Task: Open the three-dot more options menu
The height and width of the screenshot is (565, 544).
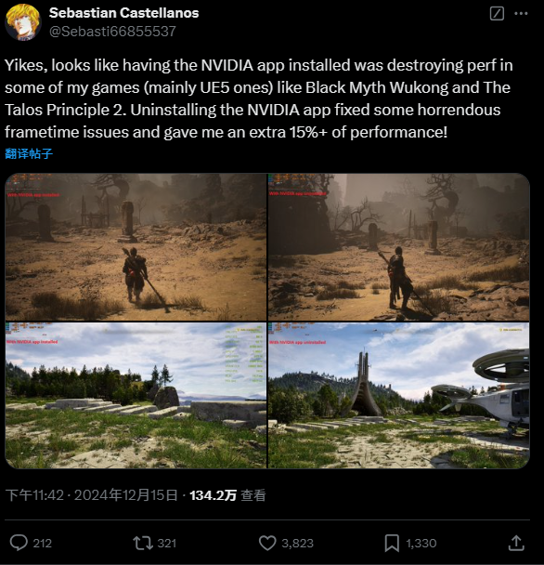Action: [x=521, y=14]
